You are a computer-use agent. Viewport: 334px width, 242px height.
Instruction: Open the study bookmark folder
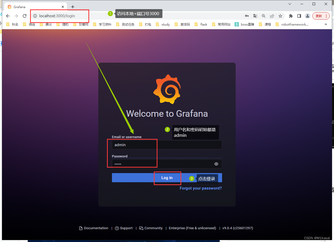tap(163, 24)
